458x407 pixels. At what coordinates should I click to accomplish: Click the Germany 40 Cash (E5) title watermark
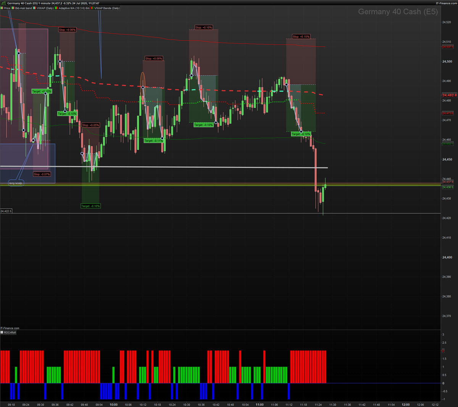point(398,12)
